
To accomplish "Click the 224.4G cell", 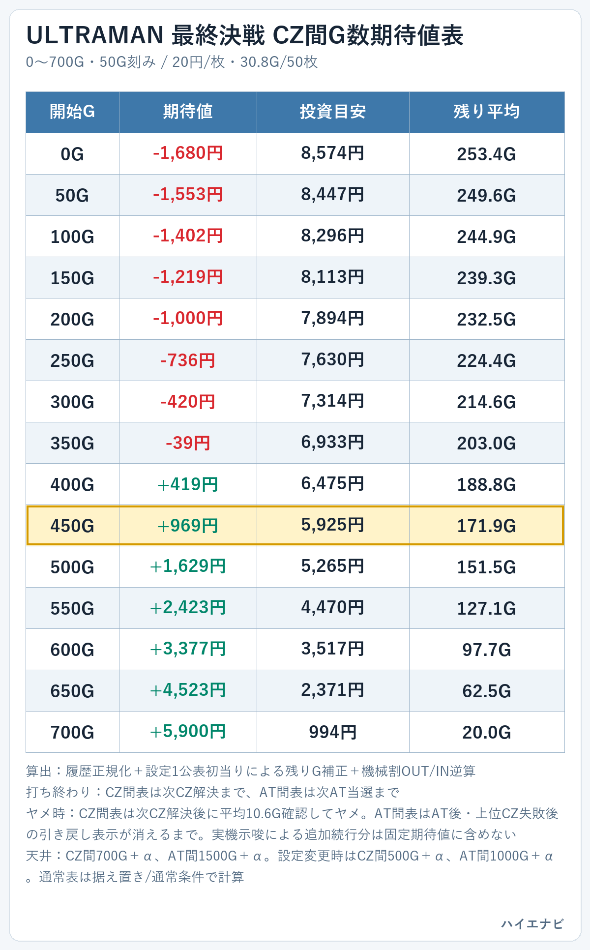I will coord(487,361).
